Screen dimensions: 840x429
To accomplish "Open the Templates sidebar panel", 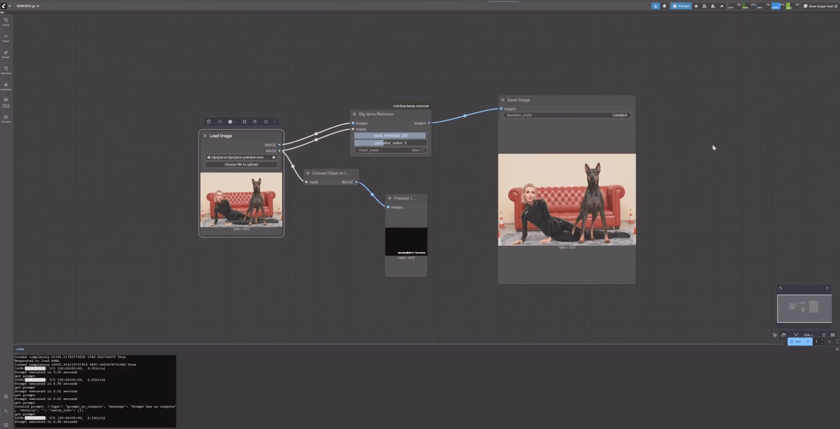I will tap(6, 118).
